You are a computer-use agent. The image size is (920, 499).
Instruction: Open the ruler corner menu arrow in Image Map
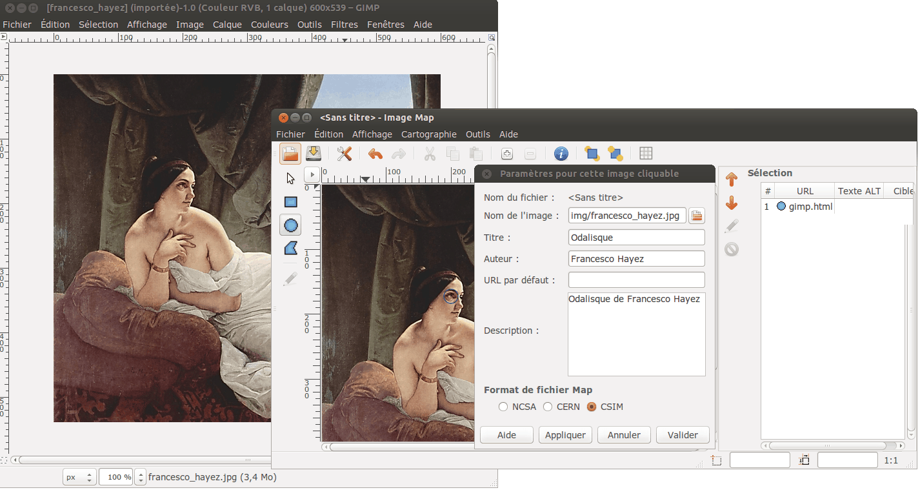tap(312, 174)
